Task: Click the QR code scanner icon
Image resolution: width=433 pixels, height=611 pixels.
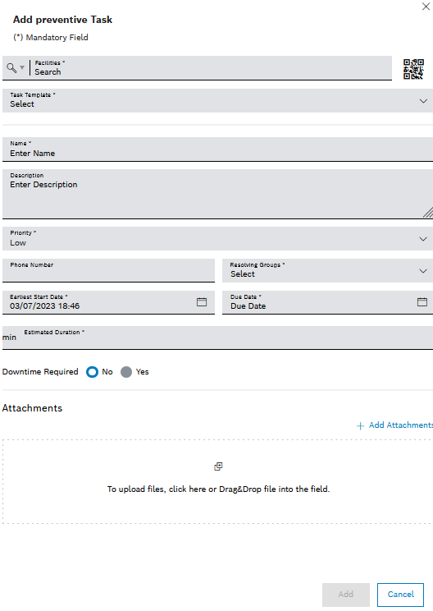Action: pyautogui.click(x=413, y=69)
